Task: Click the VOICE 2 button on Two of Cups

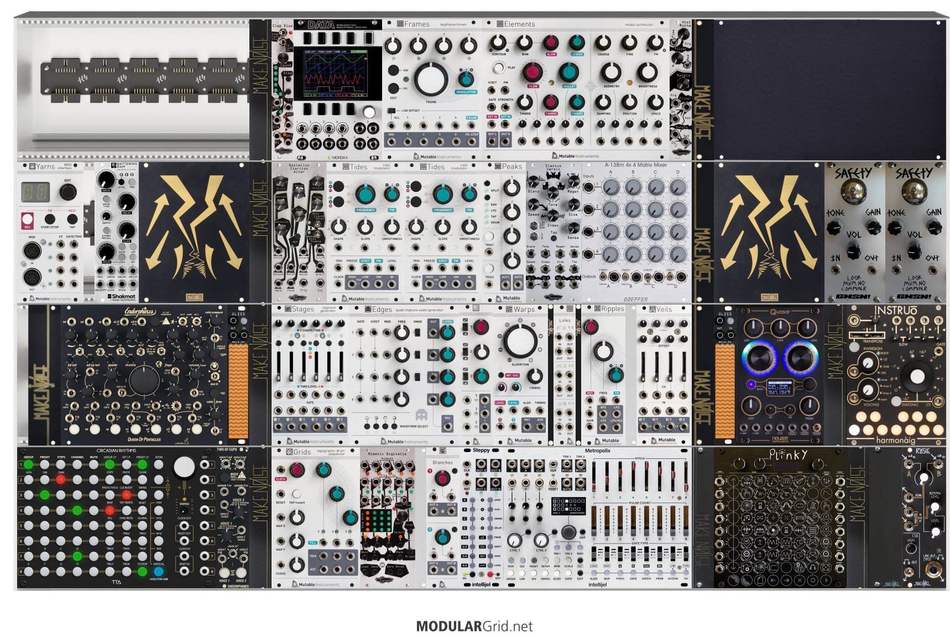Action: (241, 573)
